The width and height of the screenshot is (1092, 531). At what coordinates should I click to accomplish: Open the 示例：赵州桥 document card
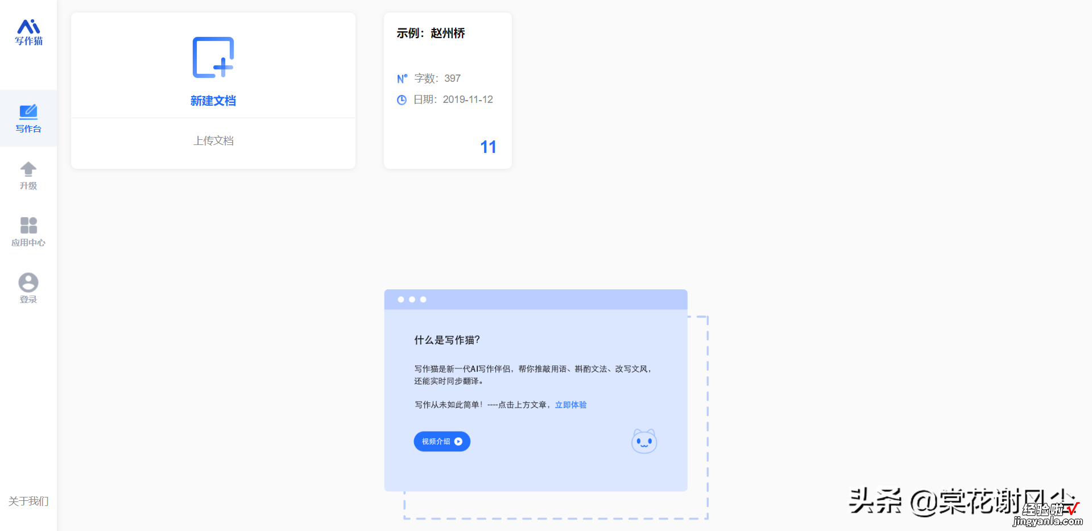tap(448, 90)
